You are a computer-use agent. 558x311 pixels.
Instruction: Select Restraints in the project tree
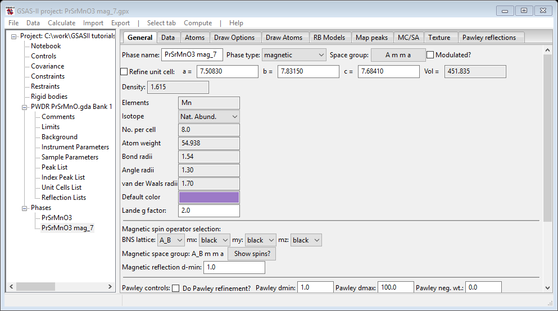pyautogui.click(x=45, y=86)
